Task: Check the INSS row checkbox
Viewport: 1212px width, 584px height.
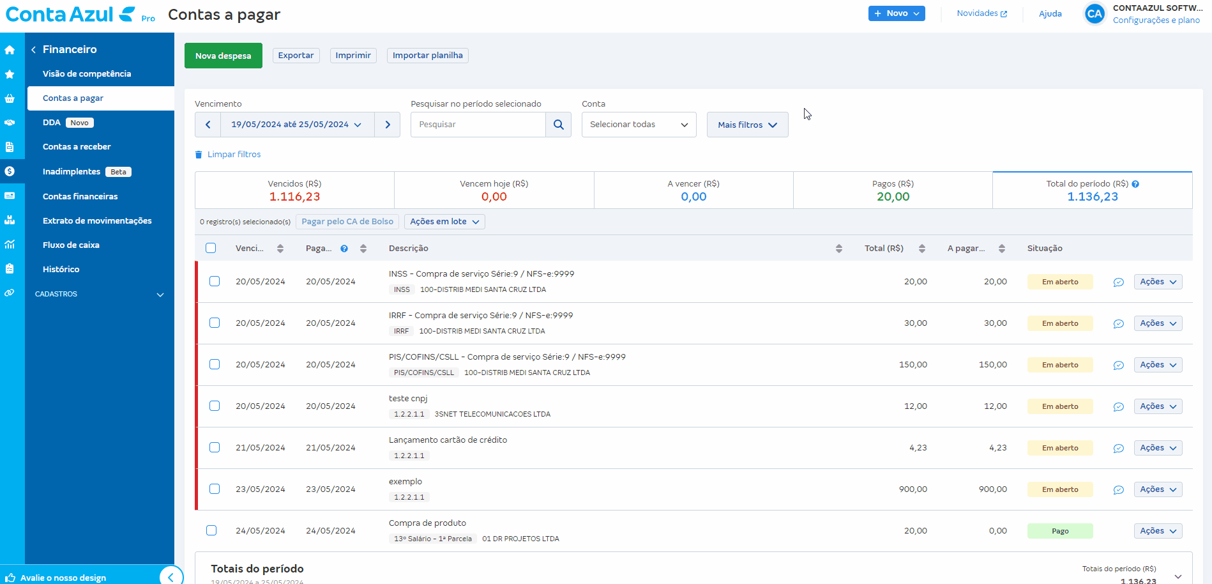Action: tap(215, 281)
